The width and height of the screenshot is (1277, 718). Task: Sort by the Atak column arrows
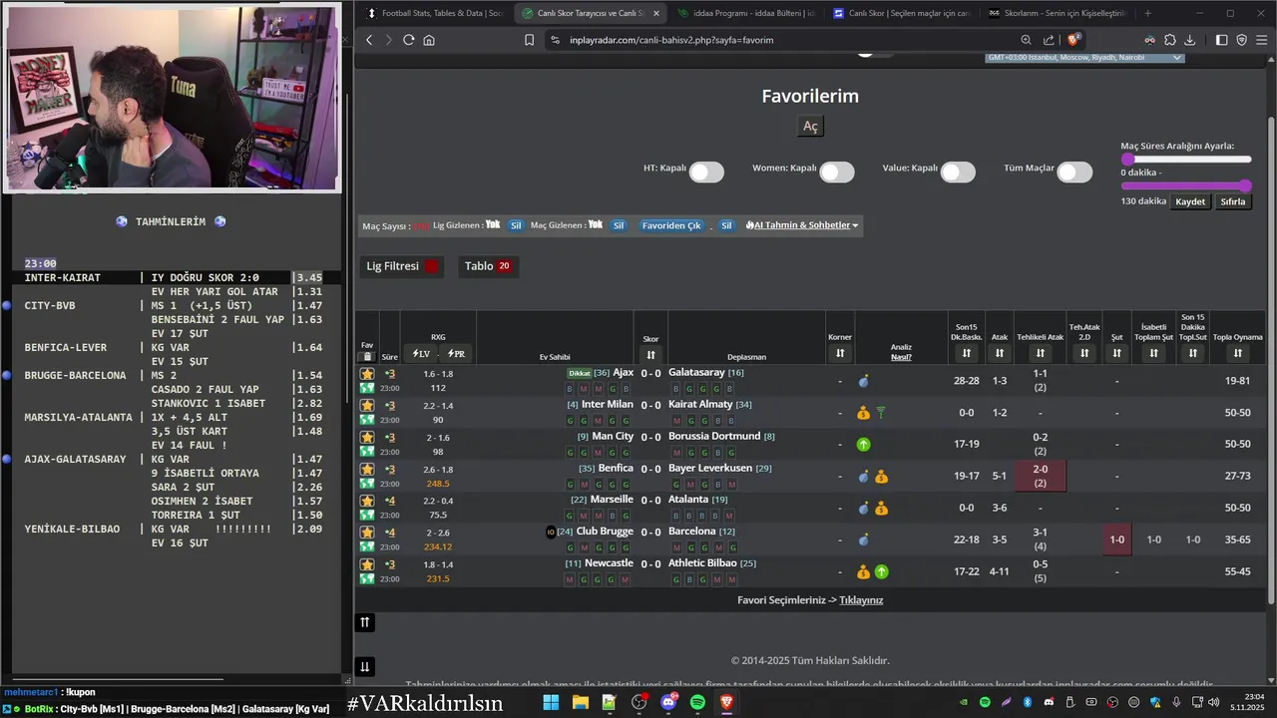1000,353
